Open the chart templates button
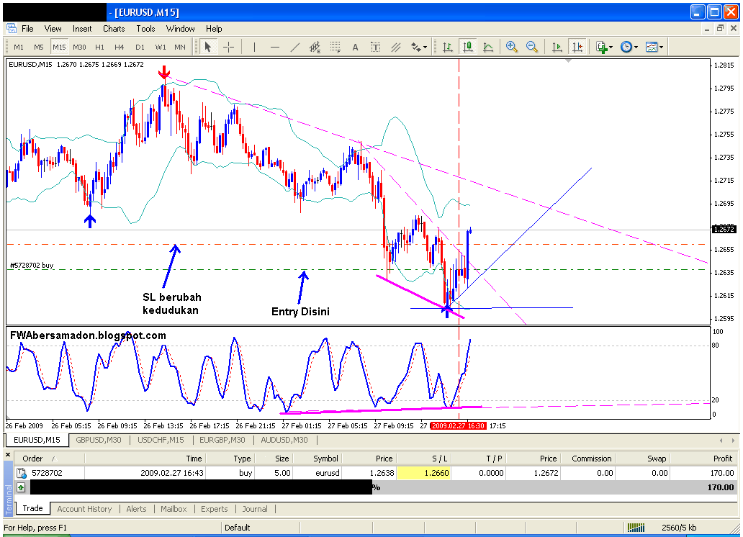The image size is (743, 537). click(652, 47)
